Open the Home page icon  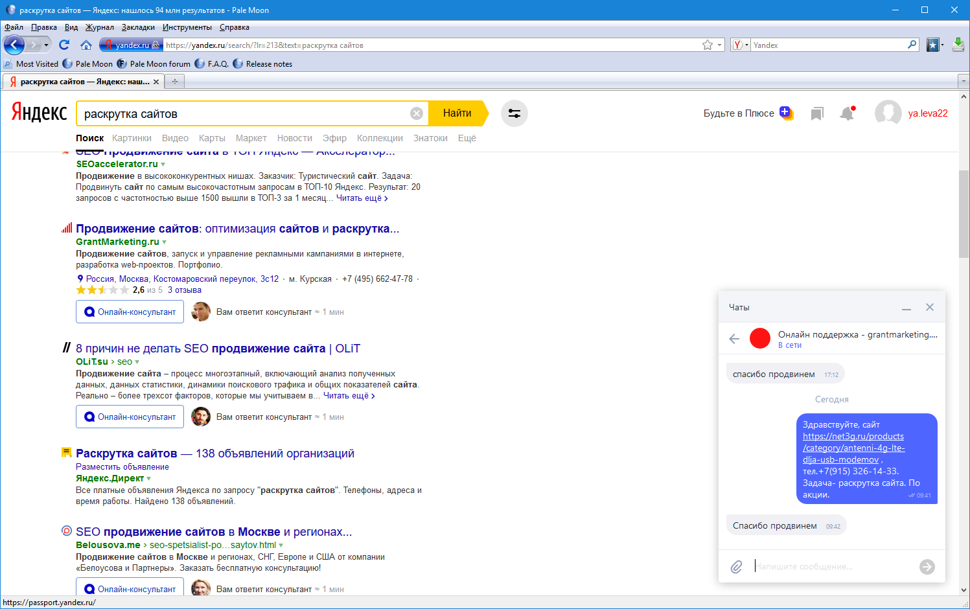click(x=86, y=45)
